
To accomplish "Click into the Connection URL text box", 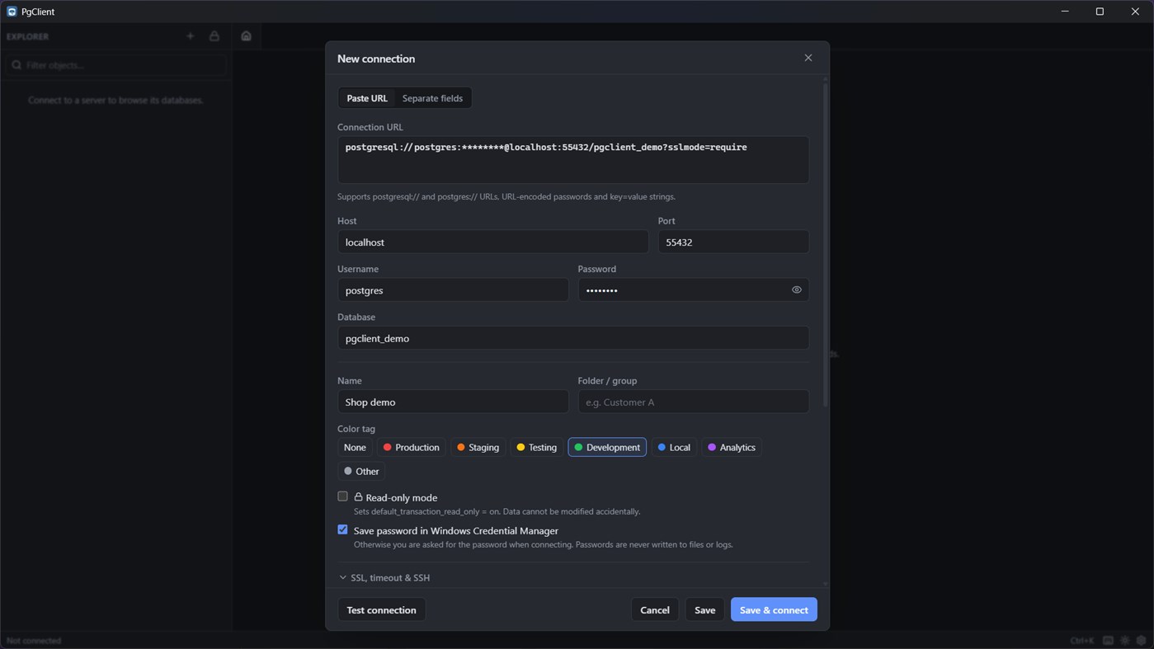I will pos(573,159).
